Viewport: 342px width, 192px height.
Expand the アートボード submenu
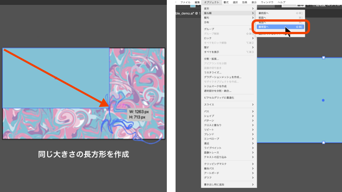coord(229,173)
